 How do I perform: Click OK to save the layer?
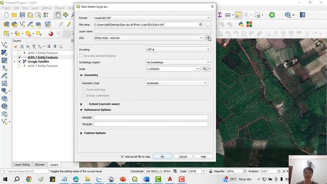click(x=162, y=157)
